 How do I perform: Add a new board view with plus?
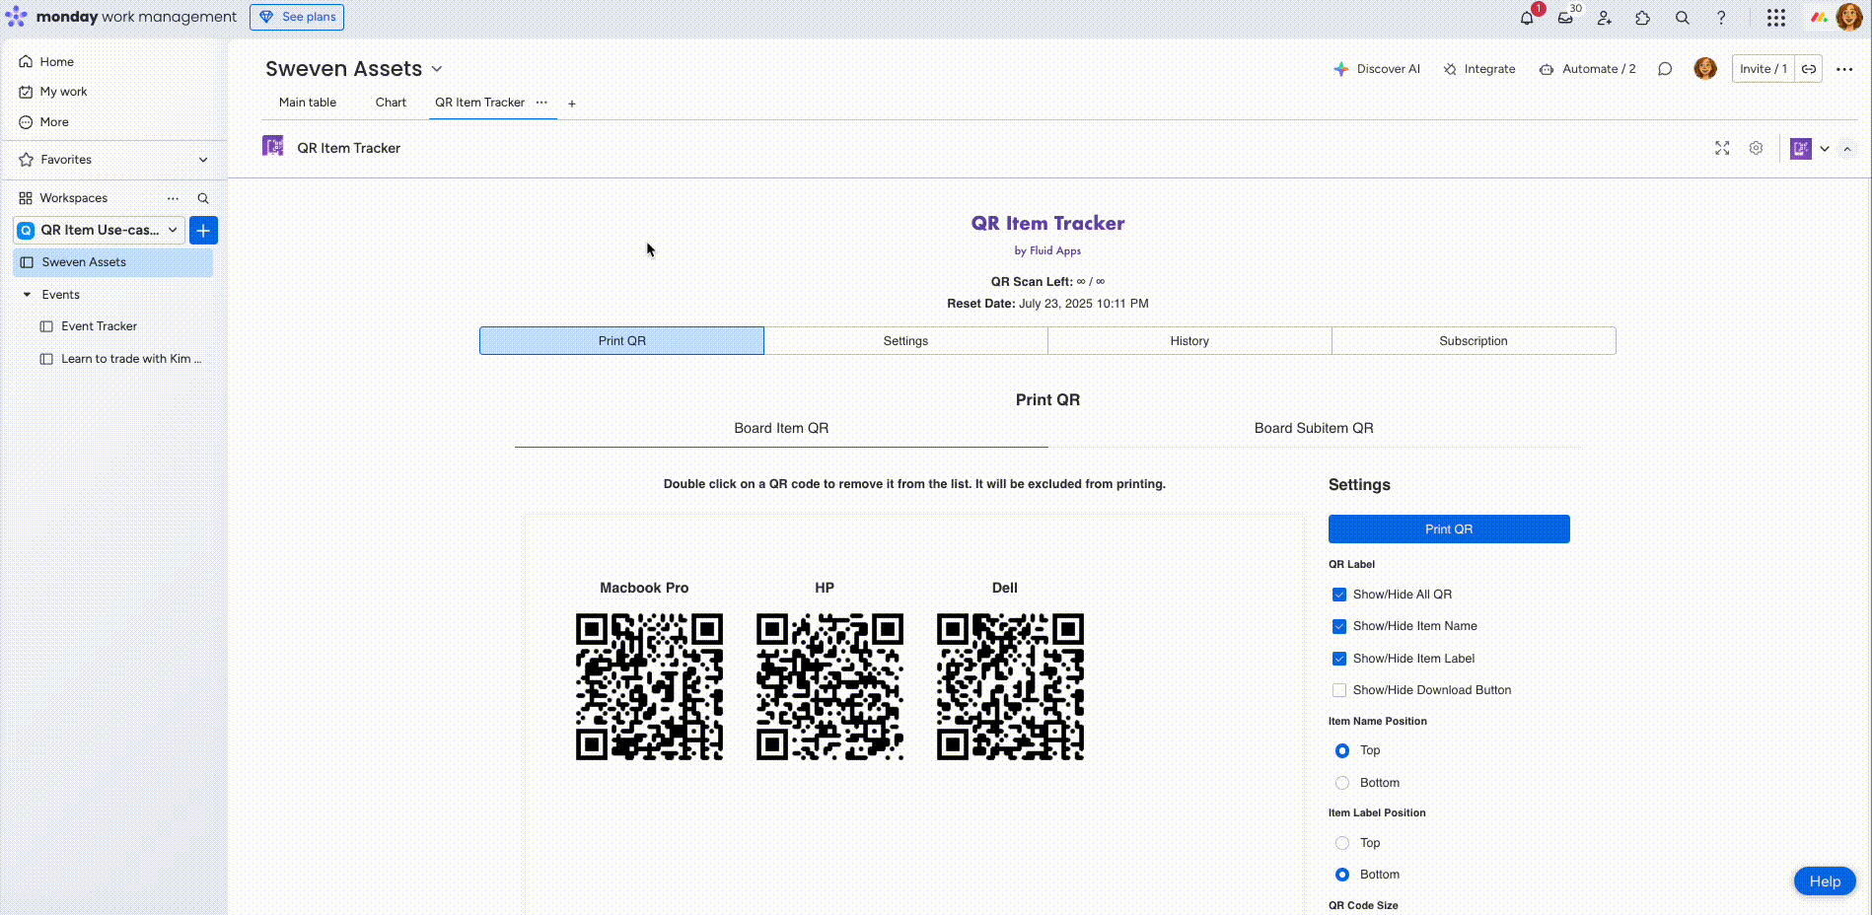click(572, 104)
